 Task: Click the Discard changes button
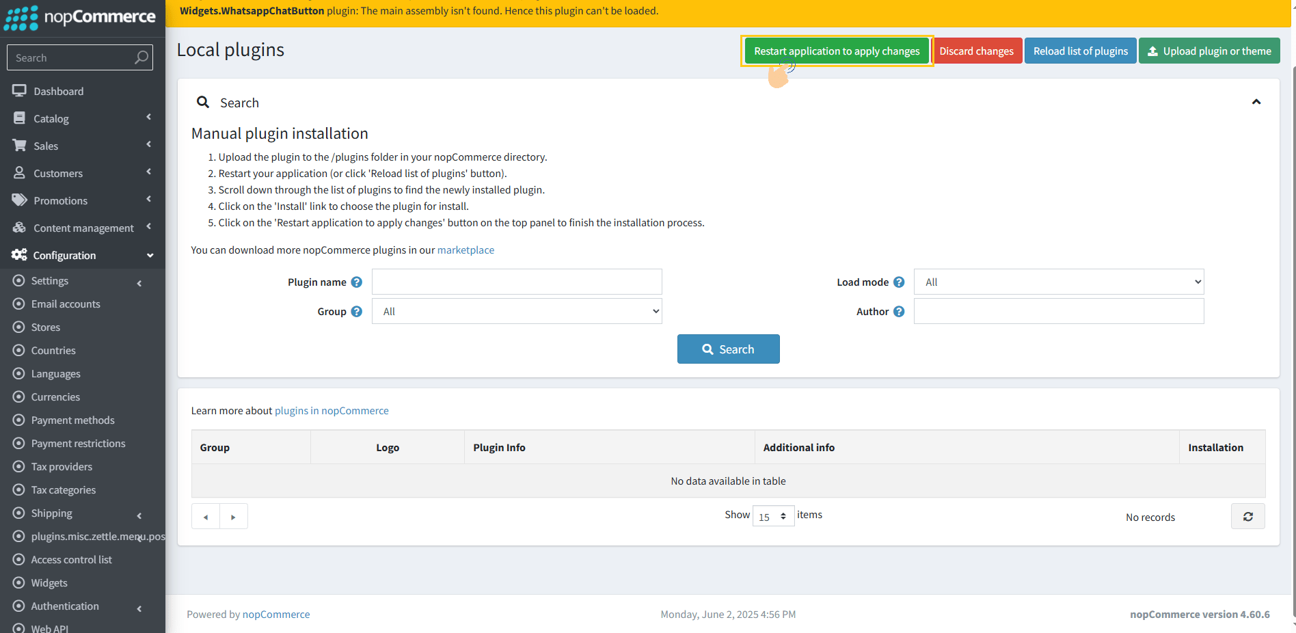976,51
